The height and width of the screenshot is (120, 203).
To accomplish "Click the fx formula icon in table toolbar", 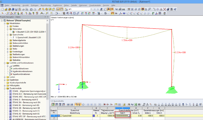I will pyautogui.click(x=147, y=104).
